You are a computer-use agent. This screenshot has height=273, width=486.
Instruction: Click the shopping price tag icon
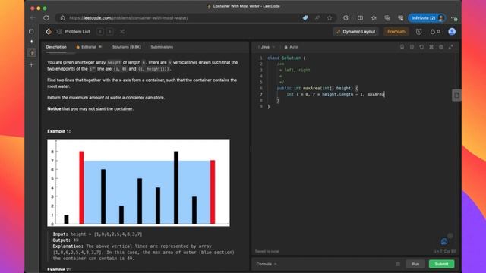click(305, 18)
